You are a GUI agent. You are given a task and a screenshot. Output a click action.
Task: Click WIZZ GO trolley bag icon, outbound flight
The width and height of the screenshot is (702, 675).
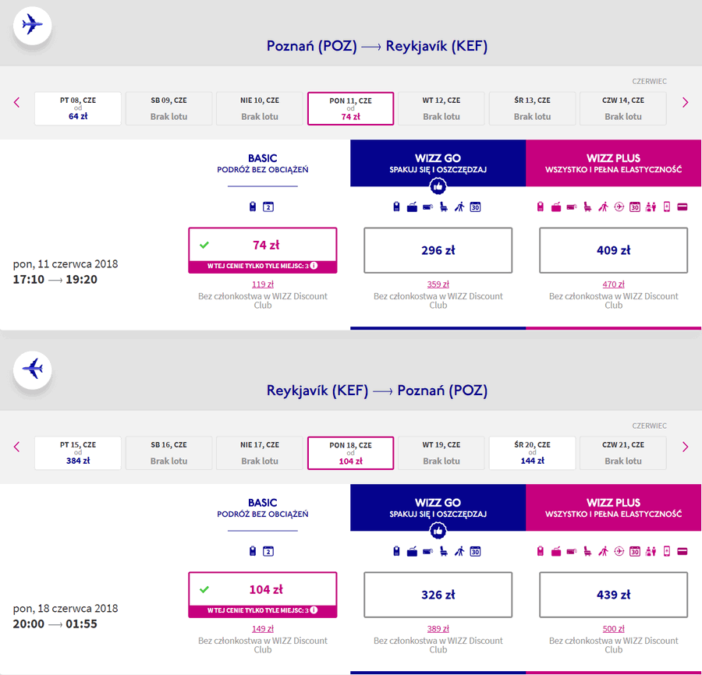428,207
